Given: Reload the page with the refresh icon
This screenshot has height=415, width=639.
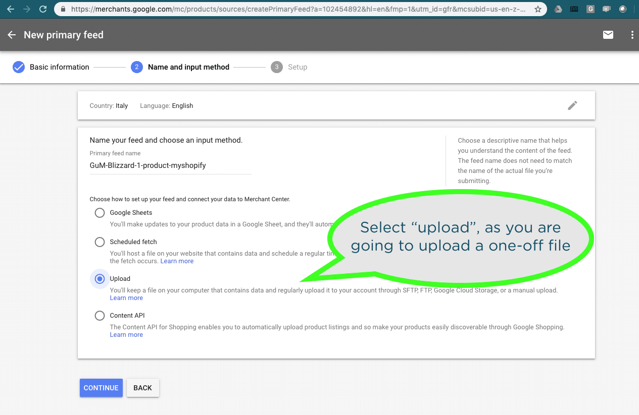Looking at the screenshot, I should [x=43, y=9].
